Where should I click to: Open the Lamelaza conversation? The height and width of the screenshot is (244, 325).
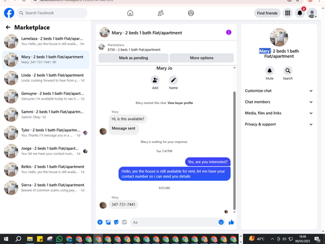click(45, 41)
